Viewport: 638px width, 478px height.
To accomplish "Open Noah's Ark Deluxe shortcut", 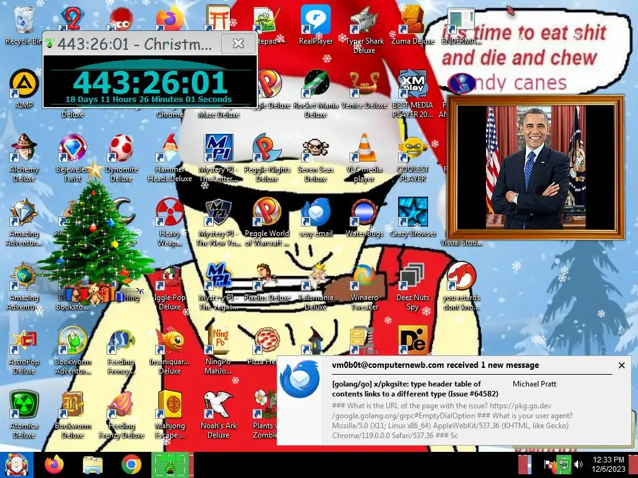I will 219,415.
